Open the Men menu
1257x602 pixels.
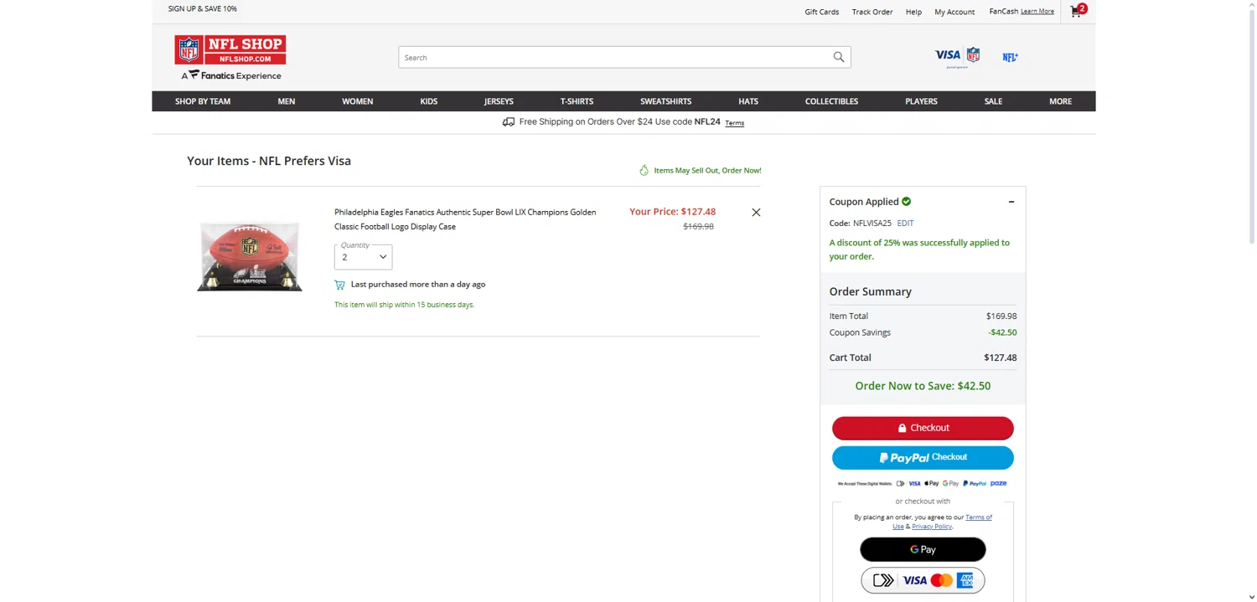click(287, 101)
